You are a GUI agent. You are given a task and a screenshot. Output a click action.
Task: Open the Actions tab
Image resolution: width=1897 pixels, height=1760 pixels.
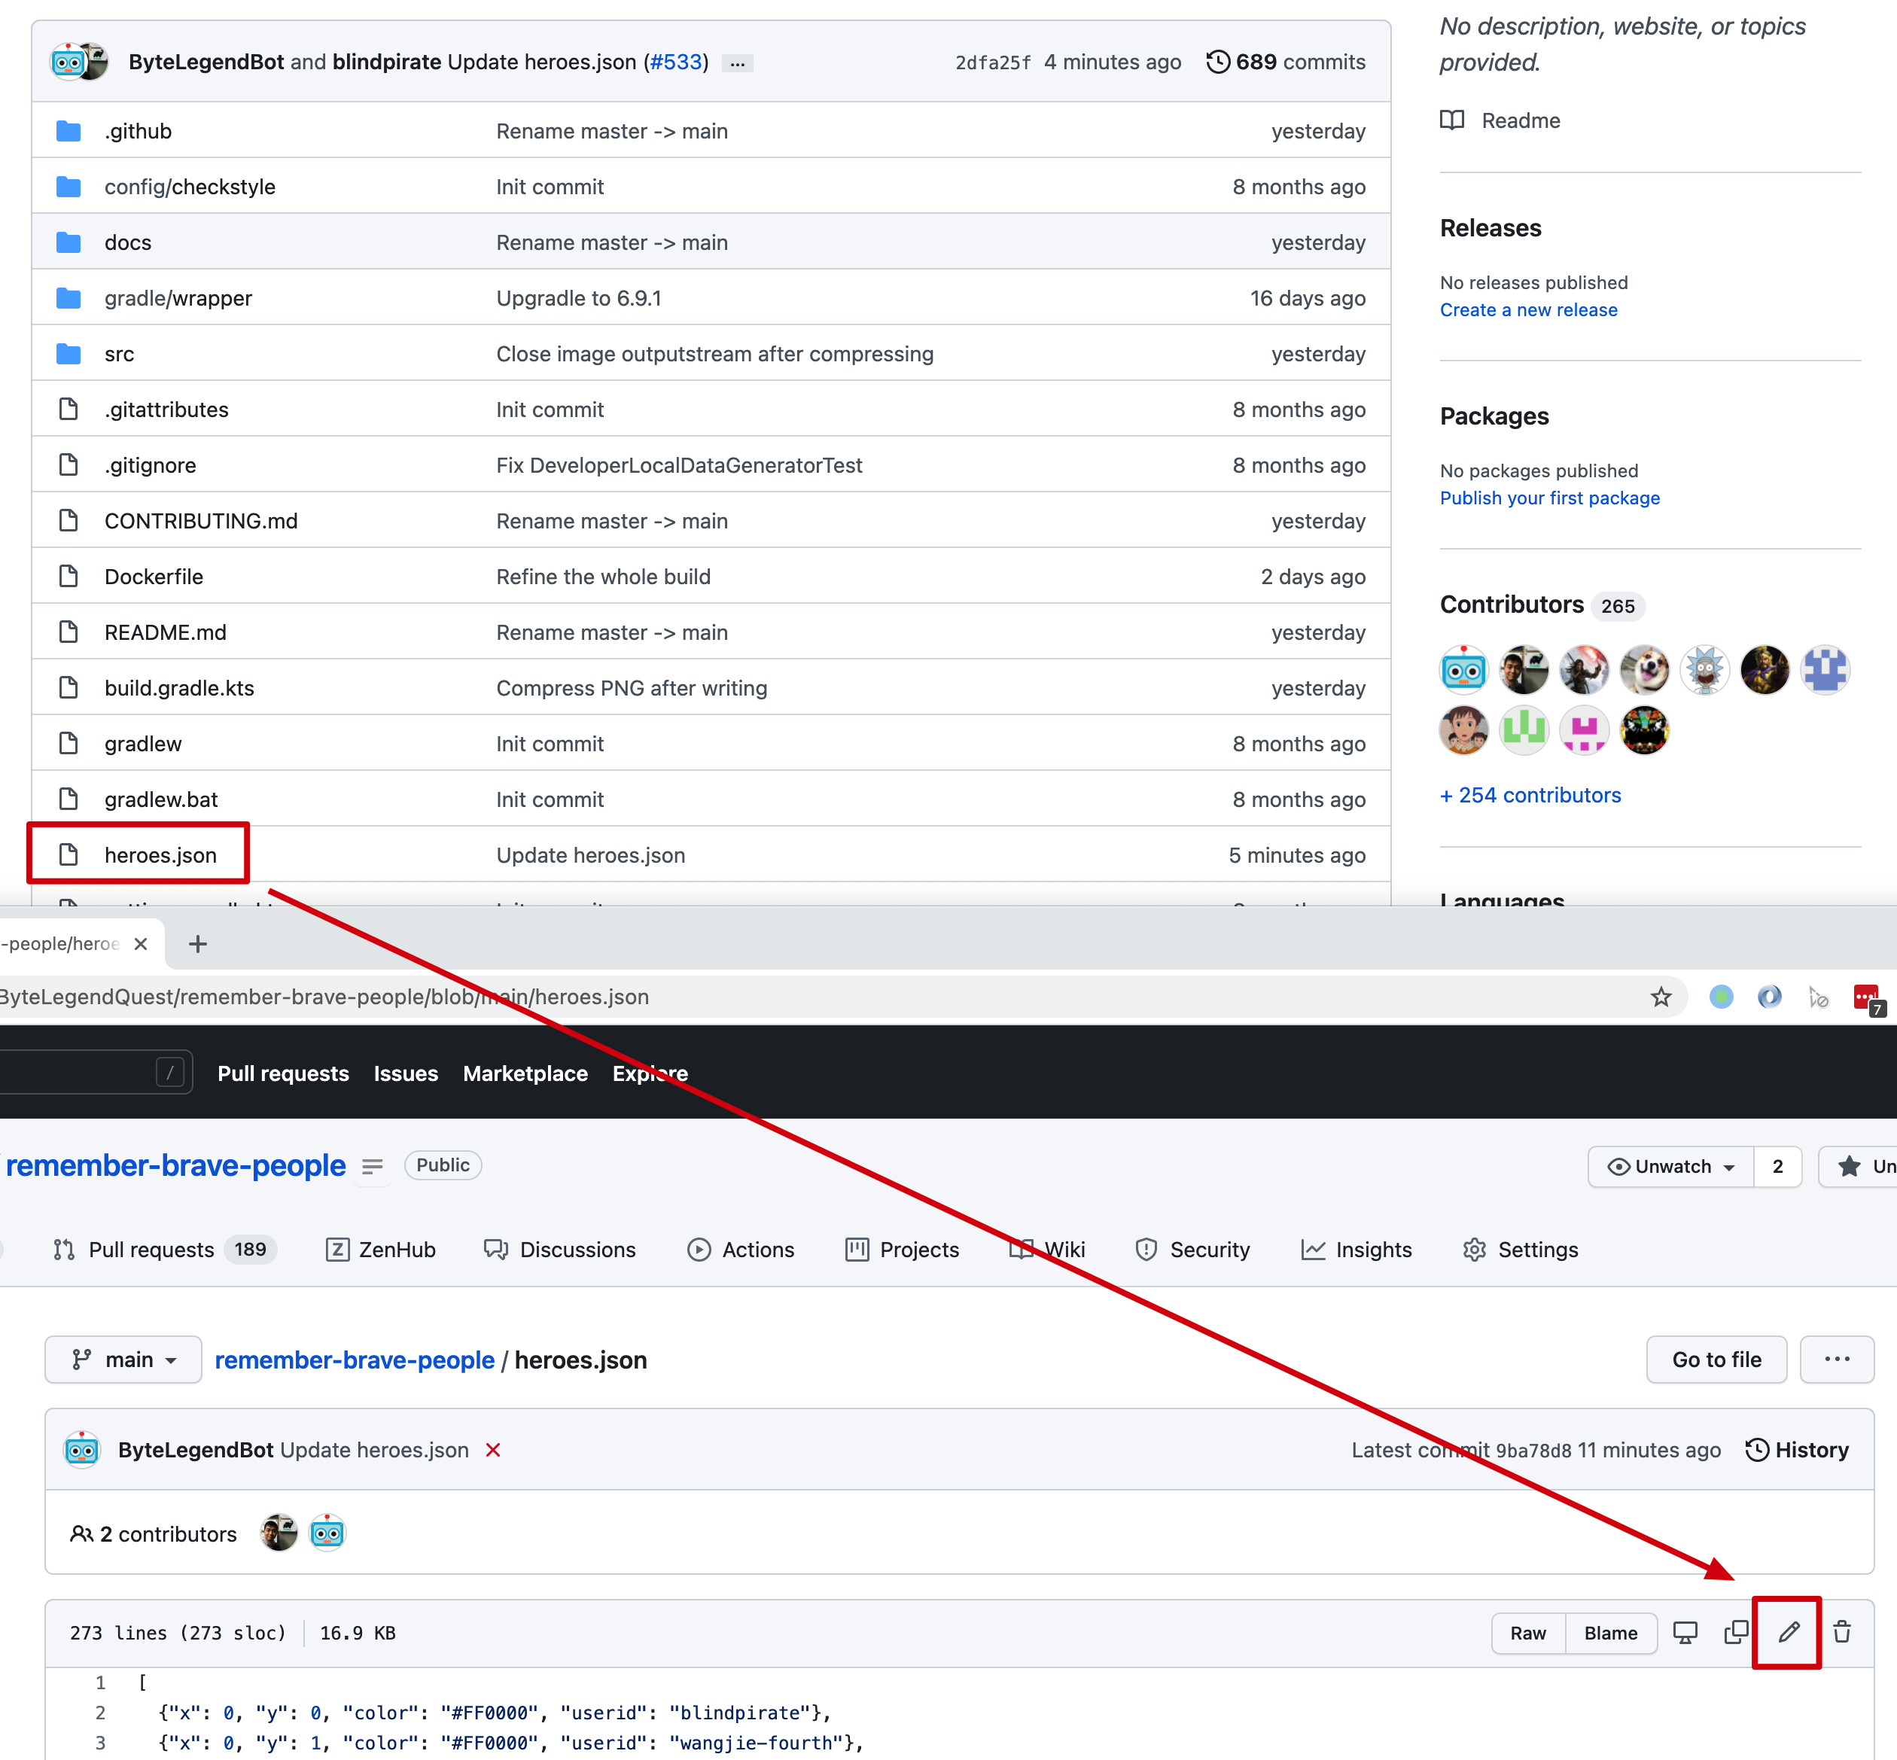[740, 1250]
